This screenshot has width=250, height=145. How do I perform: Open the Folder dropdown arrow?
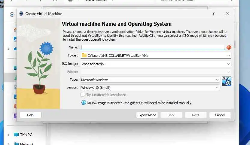coord(228,56)
